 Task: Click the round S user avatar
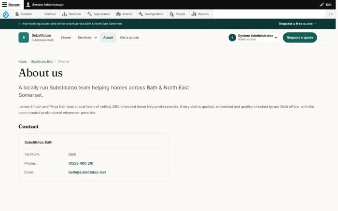click(x=232, y=38)
